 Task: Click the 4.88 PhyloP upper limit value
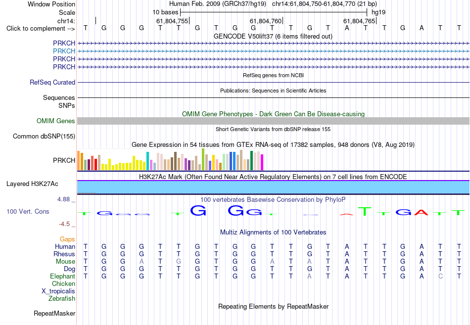pyautogui.click(x=64, y=199)
